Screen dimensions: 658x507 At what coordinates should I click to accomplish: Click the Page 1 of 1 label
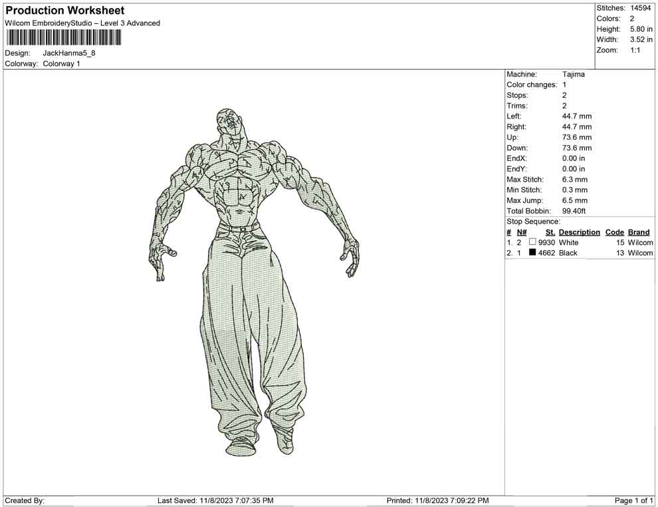633,501
